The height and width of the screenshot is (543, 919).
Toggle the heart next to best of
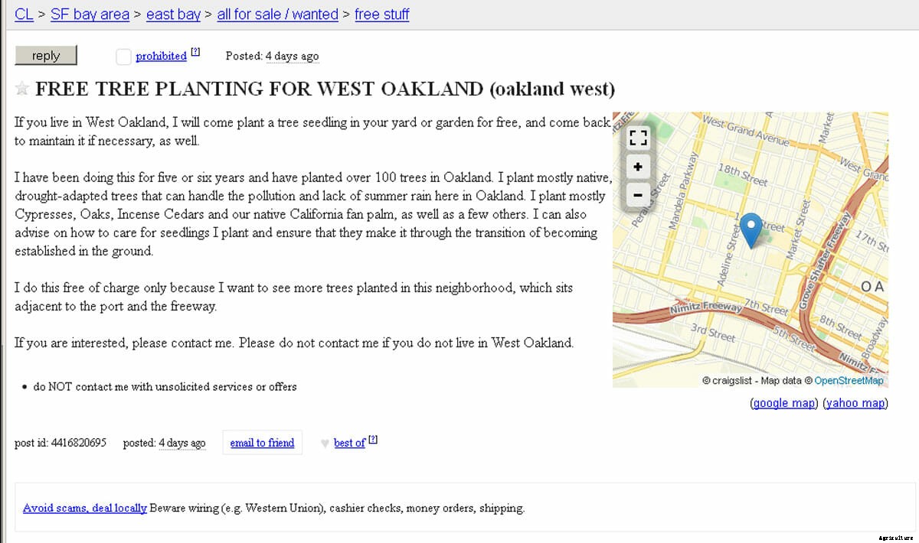tap(325, 444)
